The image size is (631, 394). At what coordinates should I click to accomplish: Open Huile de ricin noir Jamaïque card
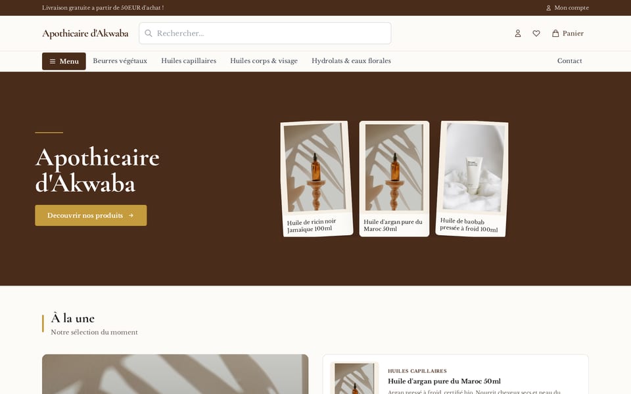[x=317, y=179]
